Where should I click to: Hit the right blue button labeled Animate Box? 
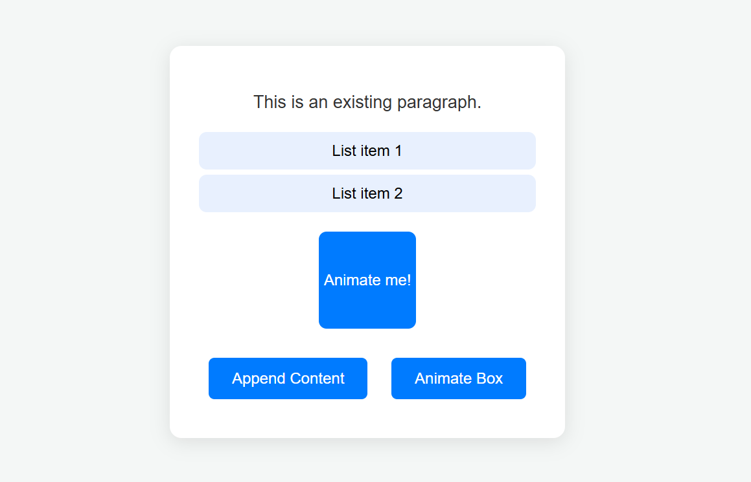tap(458, 378)
